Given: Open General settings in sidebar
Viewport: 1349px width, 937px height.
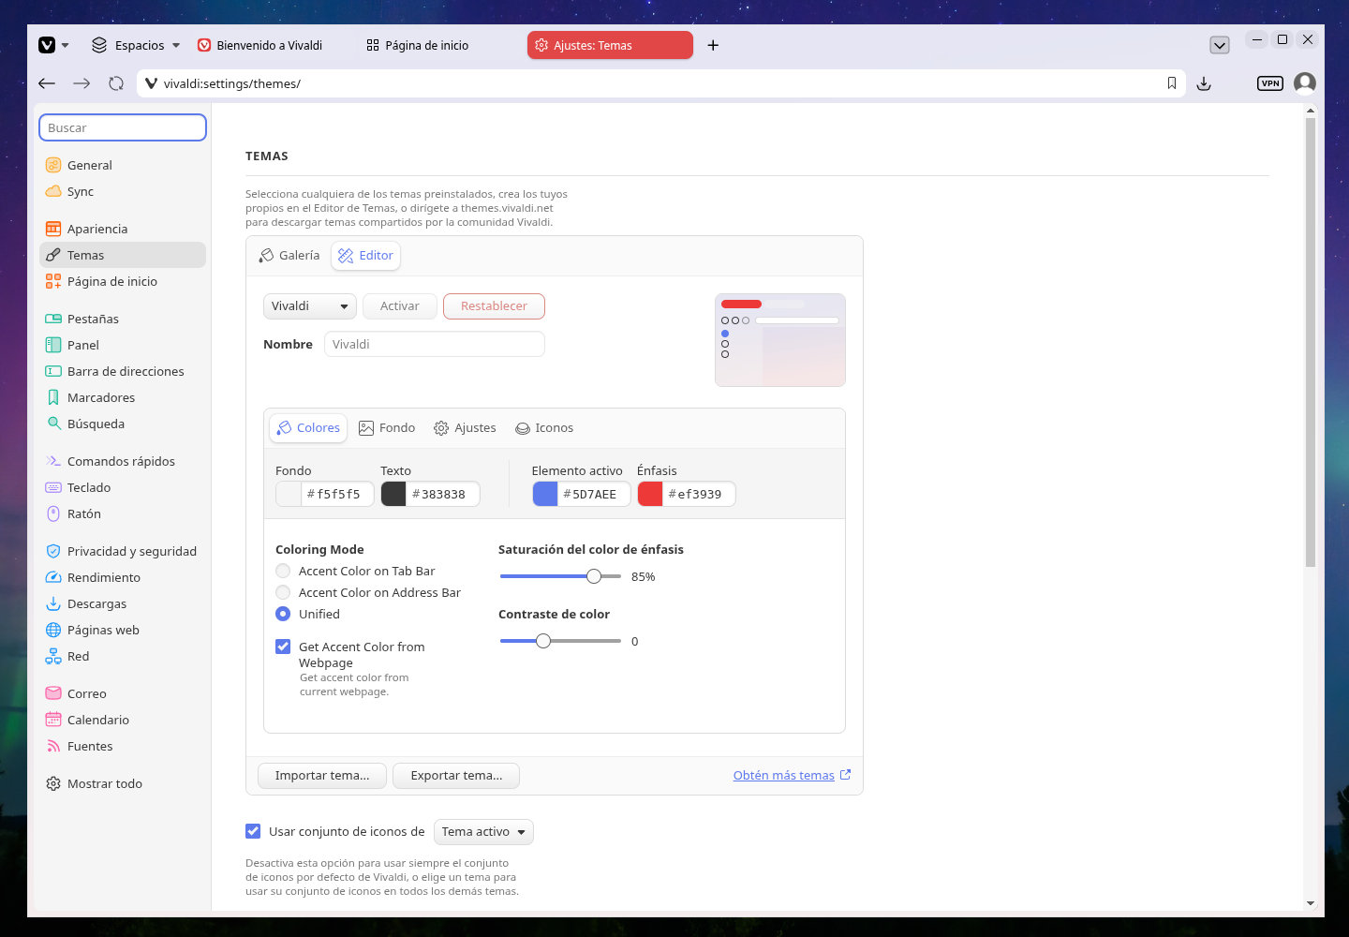Looking at the screenshot, I should coord(123,165).
